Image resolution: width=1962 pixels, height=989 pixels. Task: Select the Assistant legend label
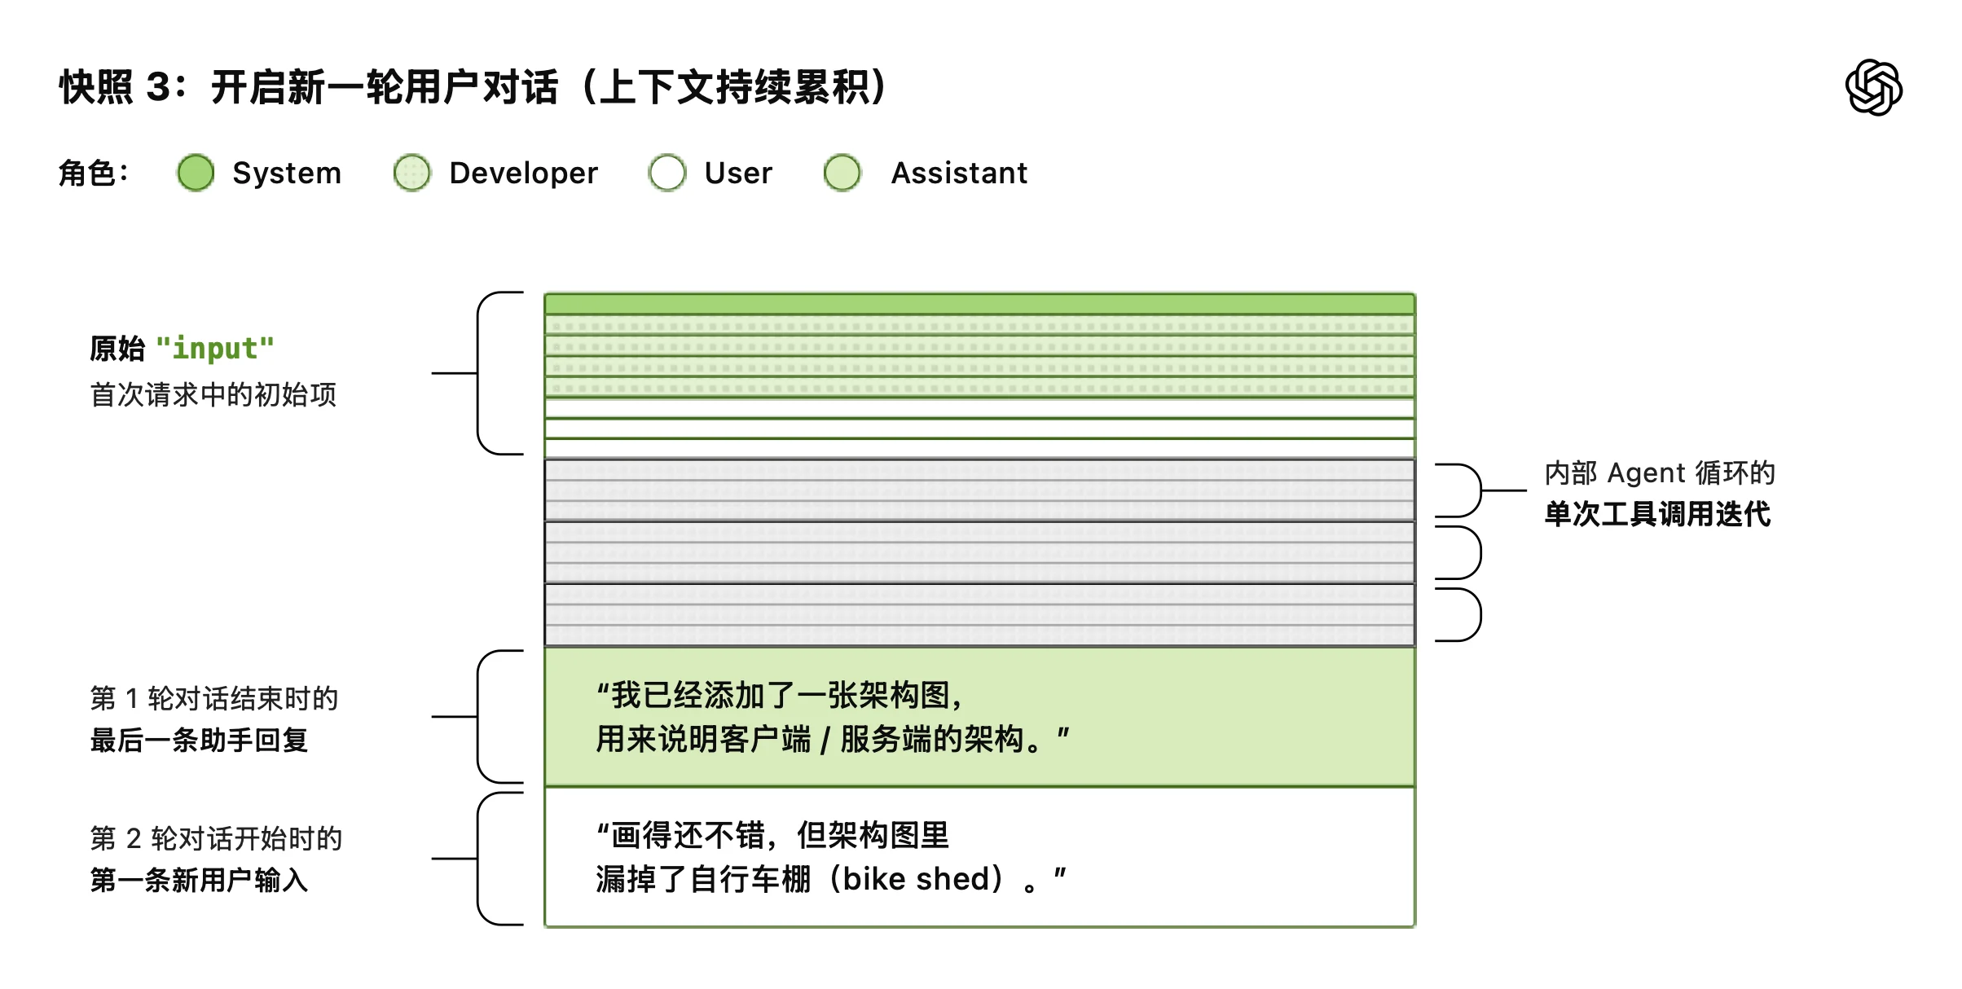pos(959,173)
